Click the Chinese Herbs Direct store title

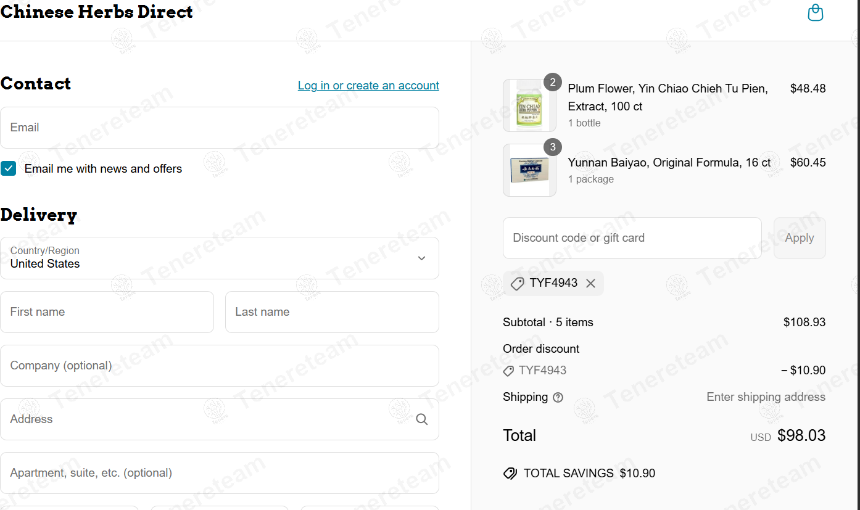click(97, 12)
